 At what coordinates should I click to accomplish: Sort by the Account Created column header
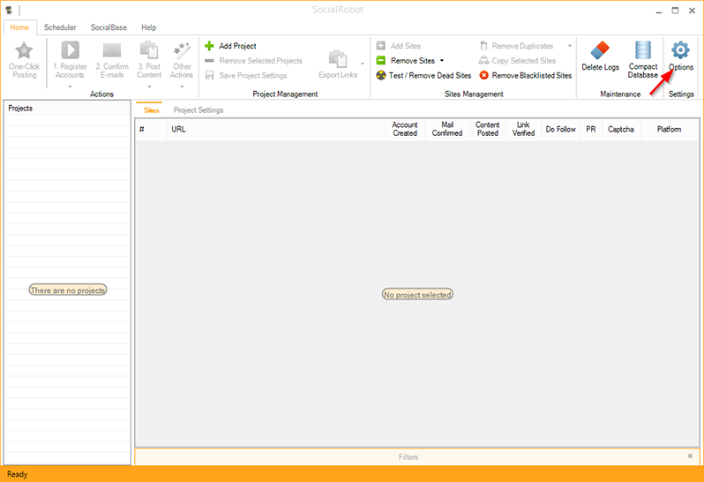pos(405,130)
